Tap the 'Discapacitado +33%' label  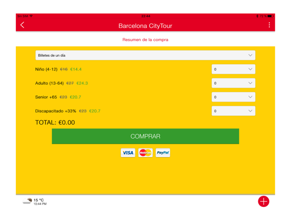tap(56, 111)
